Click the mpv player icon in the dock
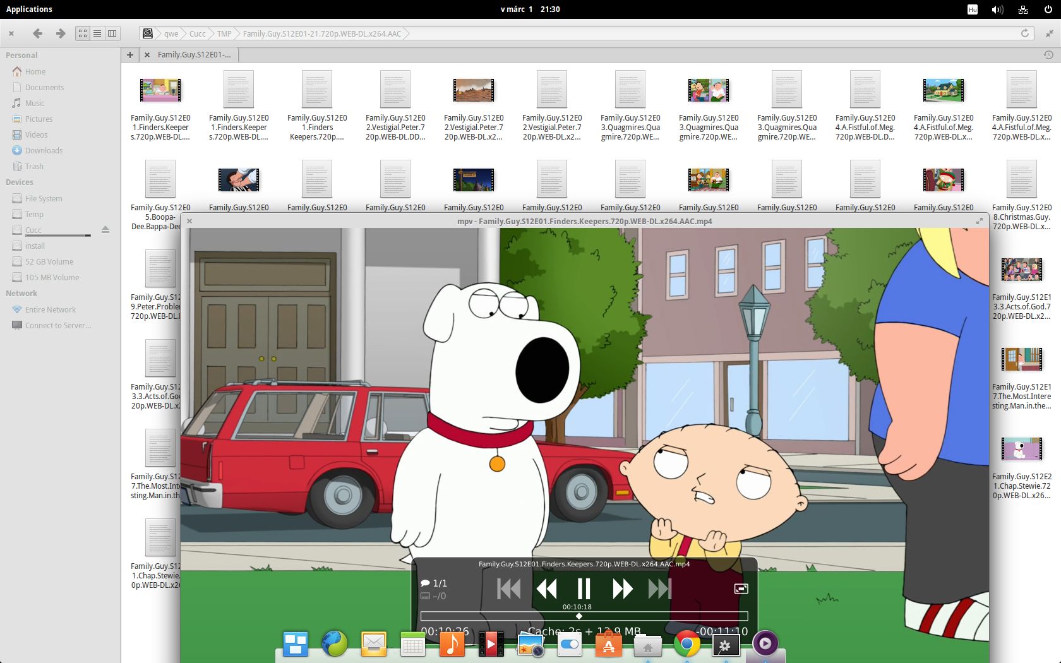The image size is (1061, 663). [x=765, y=643]
